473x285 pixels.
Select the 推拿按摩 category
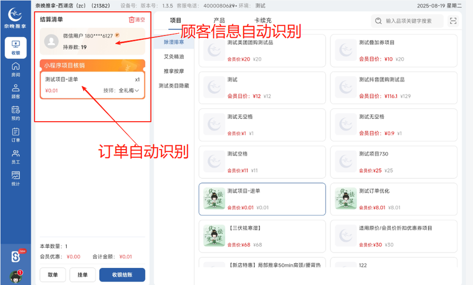pos(174,71)
